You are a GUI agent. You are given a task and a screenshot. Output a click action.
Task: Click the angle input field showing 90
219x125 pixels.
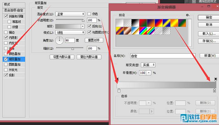click(x=70, y=40)
